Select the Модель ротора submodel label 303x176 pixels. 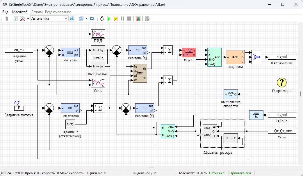pyautogui.click(x=218, y=153)
